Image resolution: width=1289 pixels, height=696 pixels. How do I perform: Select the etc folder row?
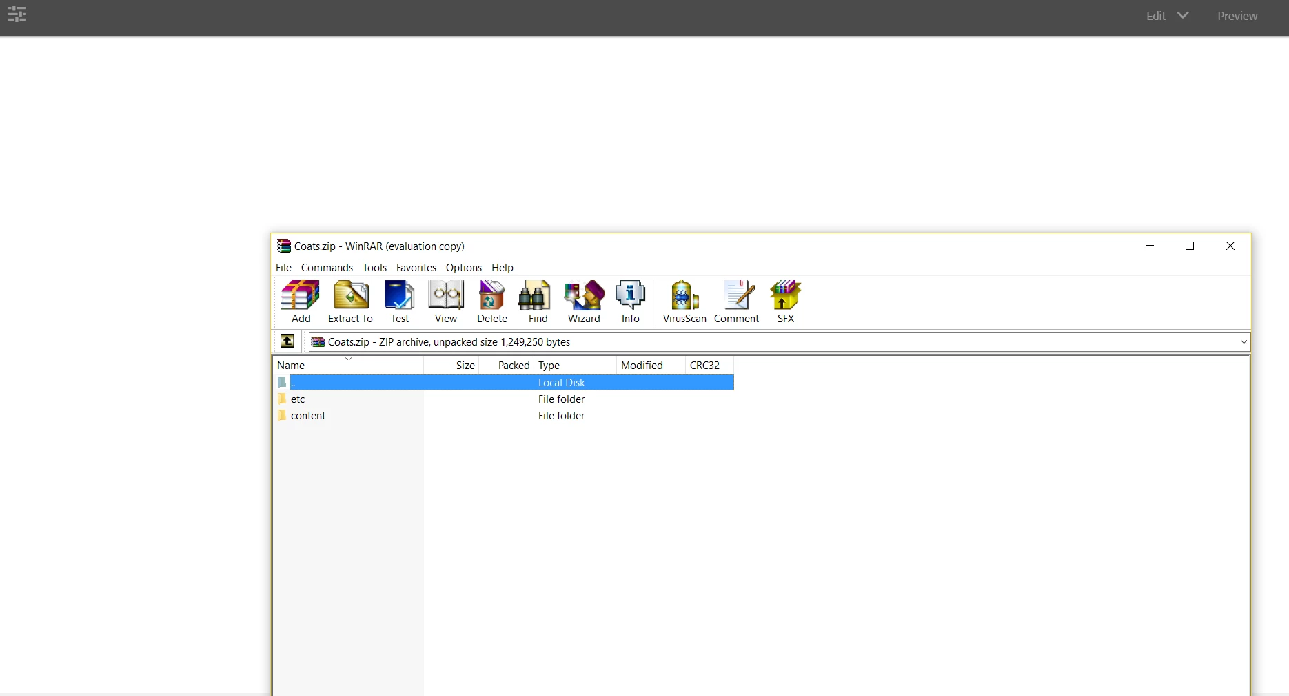click(x=504, y=399)
